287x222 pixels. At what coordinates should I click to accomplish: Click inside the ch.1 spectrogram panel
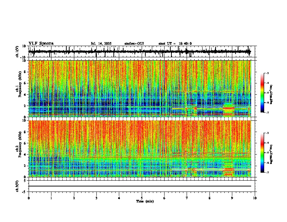(140, 89)
